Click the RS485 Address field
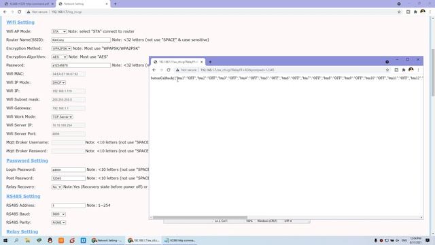This screenshot has height=245, width=435. pos(68,206)
